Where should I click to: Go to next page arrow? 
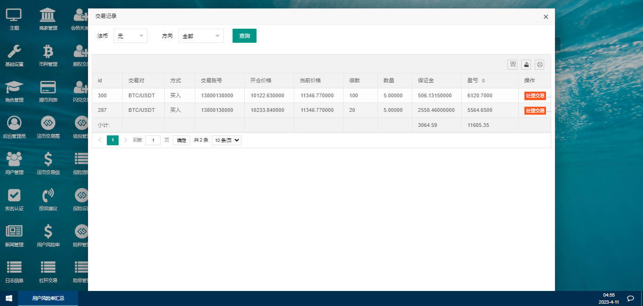[125, 140]
